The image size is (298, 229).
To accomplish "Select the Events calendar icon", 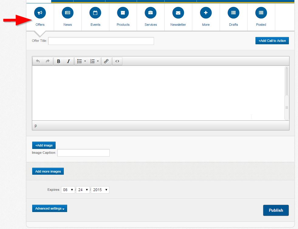I will (95, 13).
